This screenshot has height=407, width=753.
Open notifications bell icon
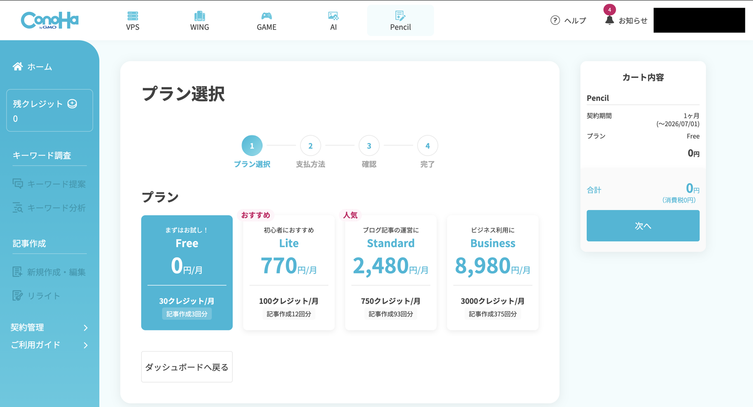pyautogui.click(x=609, y=20)
